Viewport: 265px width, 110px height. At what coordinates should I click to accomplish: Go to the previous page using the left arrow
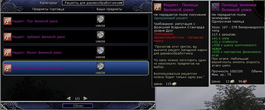[69, 98]
